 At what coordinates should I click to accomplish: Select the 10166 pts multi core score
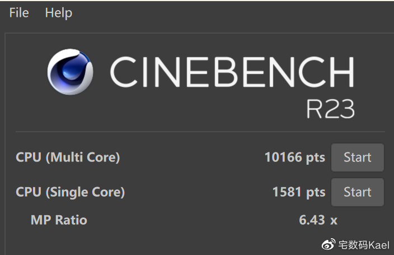click(x=295, y=157)
